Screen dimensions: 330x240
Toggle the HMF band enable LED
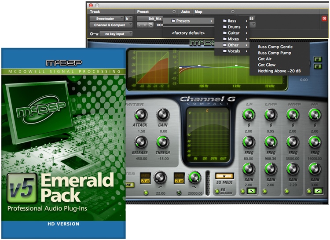287,192
